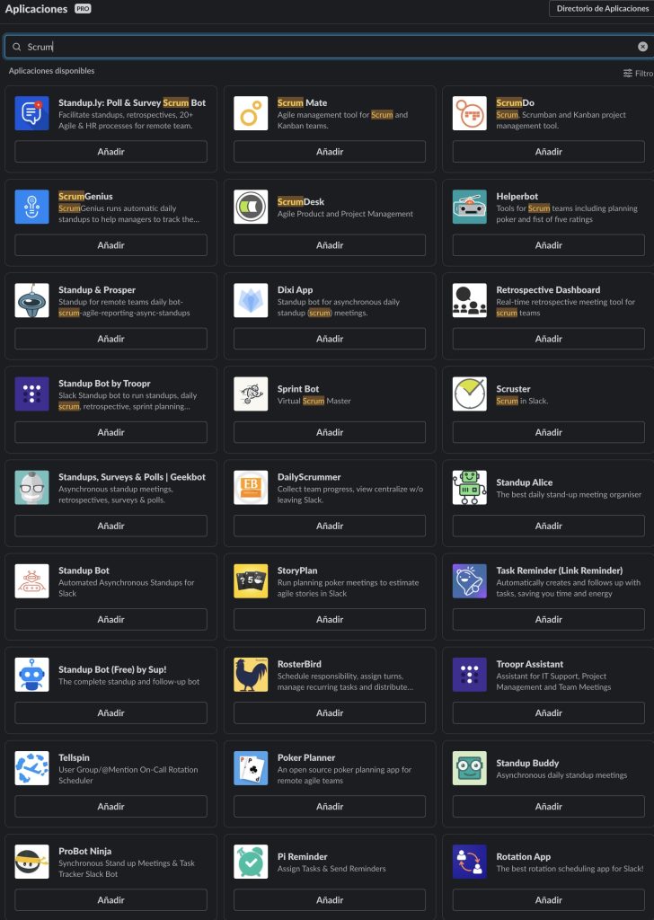Open the Standup Bot by Sup! icon
This screenshot has height=920, width=654.
(x=31, y=675)
